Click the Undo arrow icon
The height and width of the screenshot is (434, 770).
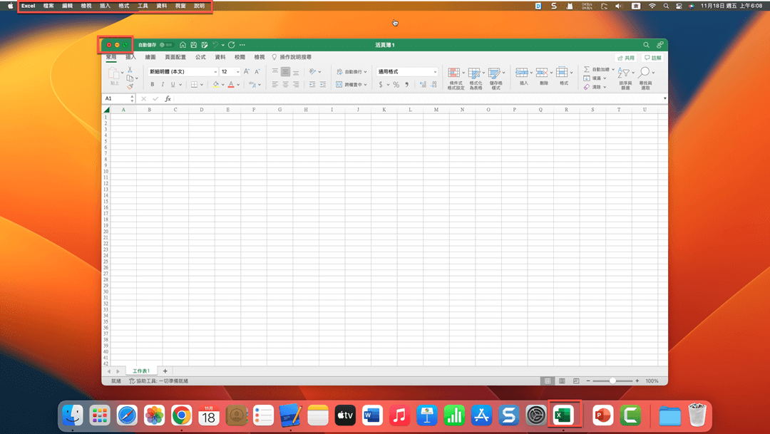click(x=215, y=45)
